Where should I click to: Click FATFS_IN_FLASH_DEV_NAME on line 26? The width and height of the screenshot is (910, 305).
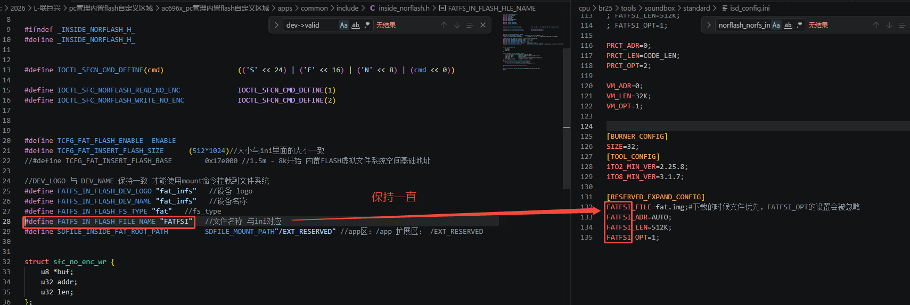(x=104, y=201)
